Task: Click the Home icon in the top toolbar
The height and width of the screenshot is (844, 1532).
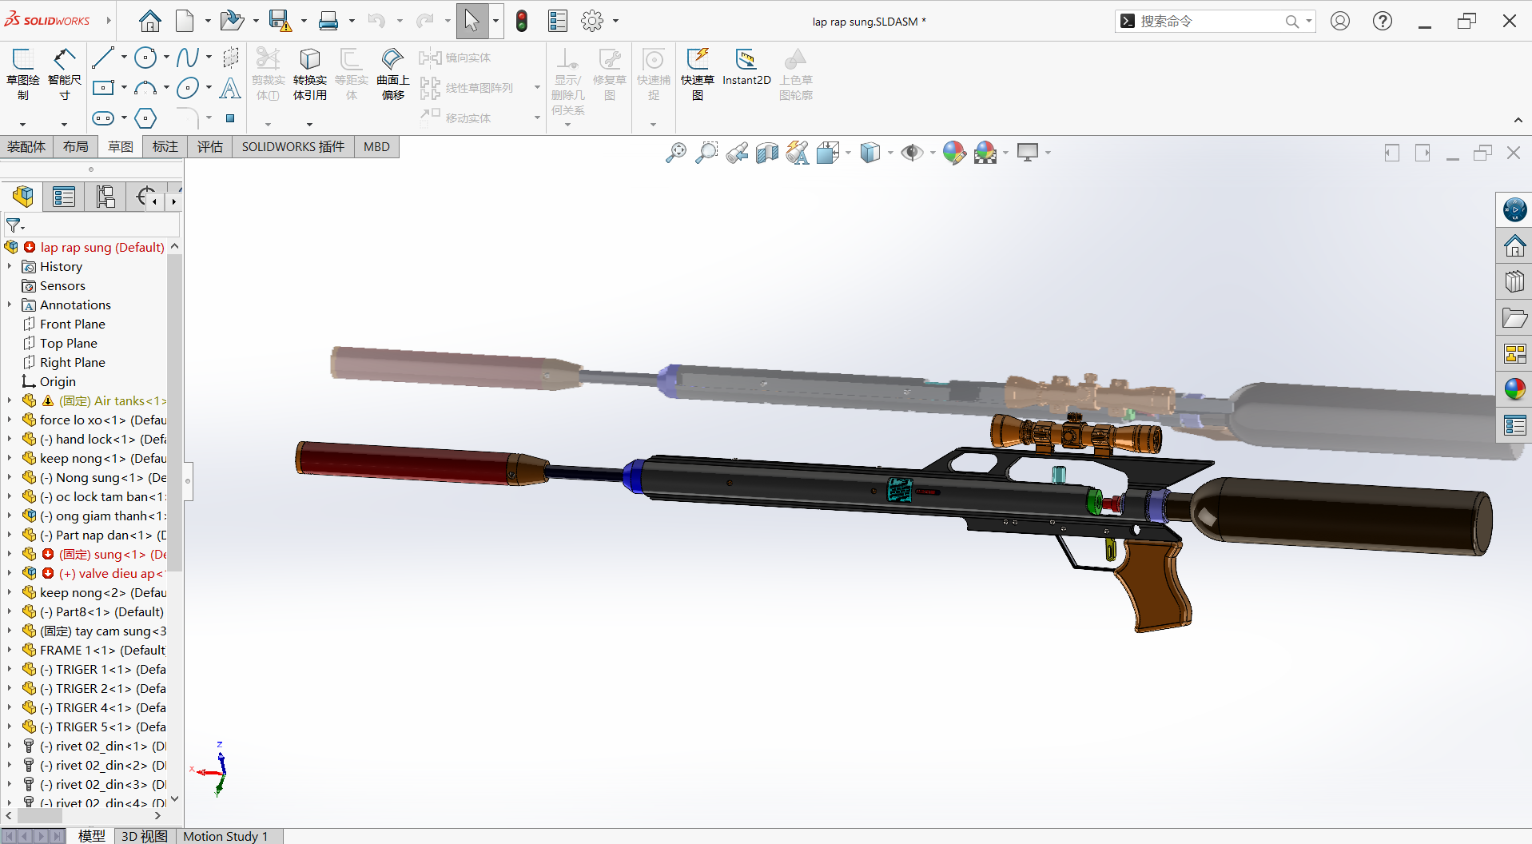Action: click(x=149, y=21)
